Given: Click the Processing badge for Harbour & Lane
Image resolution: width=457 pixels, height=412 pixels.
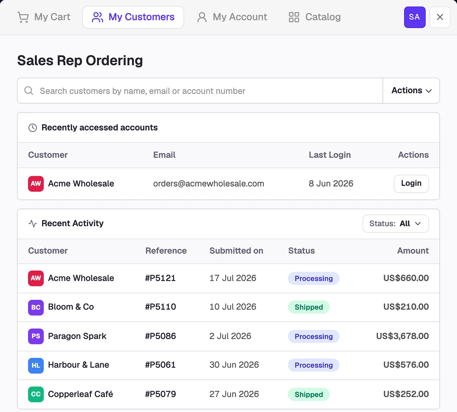Looking at the screenshot, I should point(313,365).
